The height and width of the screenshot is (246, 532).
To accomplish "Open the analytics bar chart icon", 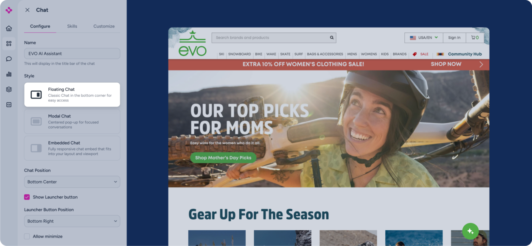I will click(9, 74).
